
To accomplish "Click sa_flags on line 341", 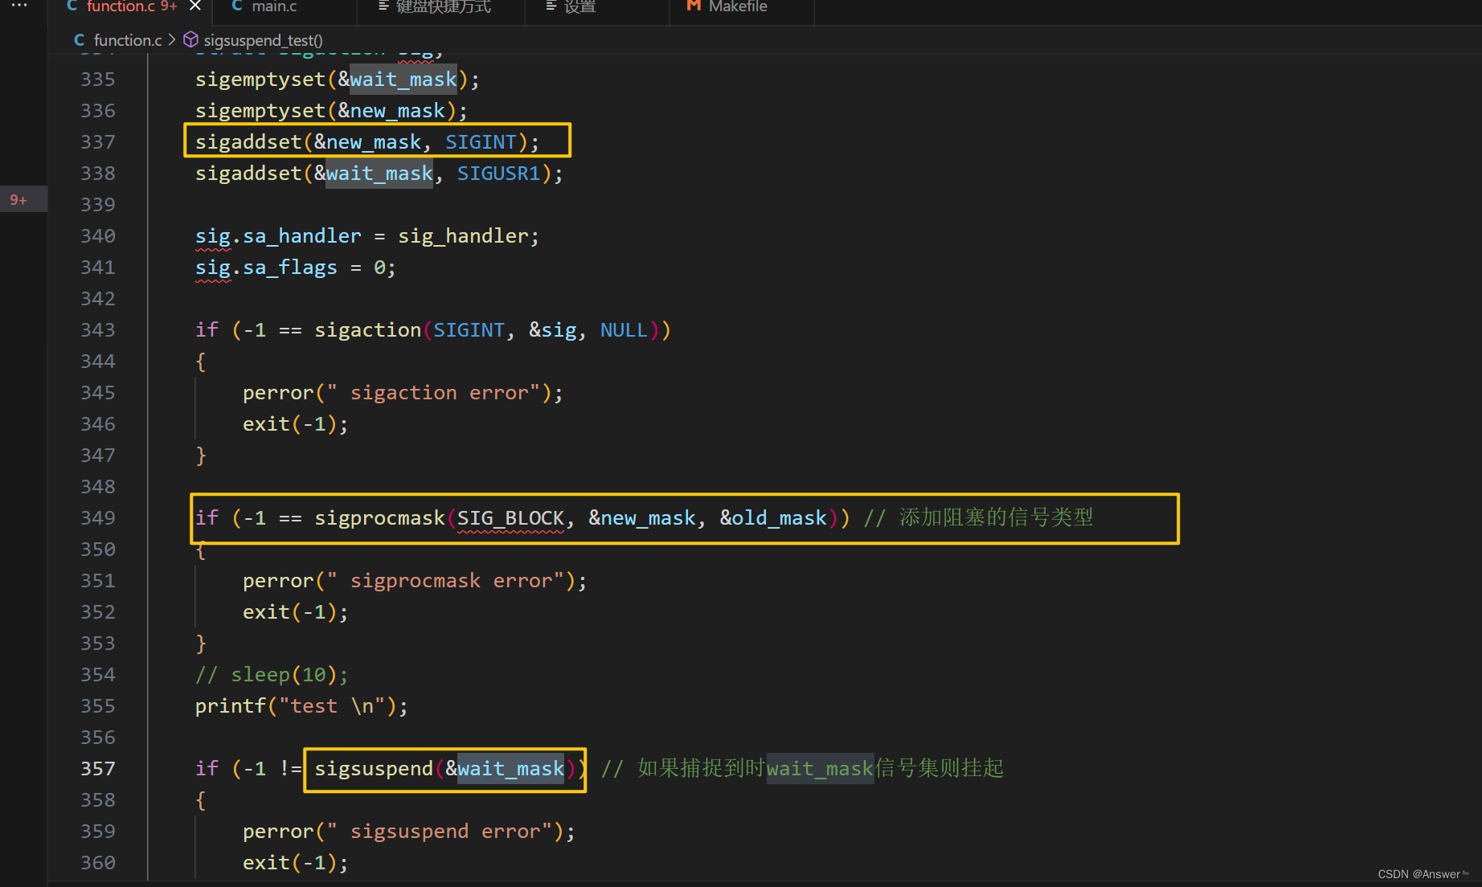I will click(290, 268).
